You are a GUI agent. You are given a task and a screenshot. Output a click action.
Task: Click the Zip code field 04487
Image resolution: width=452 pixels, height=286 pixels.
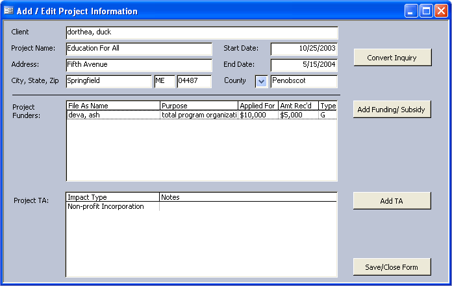(194, 81)
